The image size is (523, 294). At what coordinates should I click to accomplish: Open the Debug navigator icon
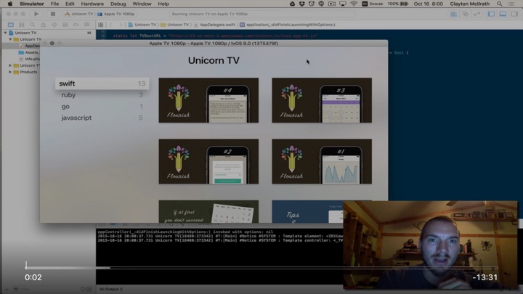click(65, 25)
